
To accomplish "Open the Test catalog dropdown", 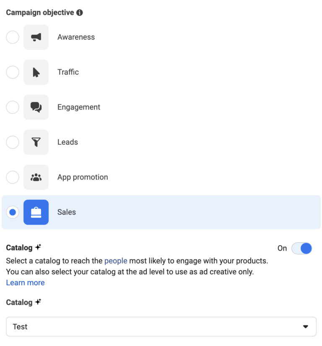I will point(161,327).
